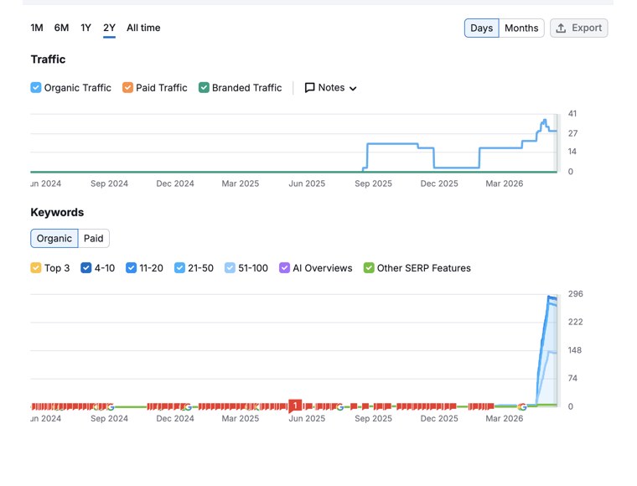Toggle the AI Overviews checkbox
The image size is (637, 486).
(284, 268)
